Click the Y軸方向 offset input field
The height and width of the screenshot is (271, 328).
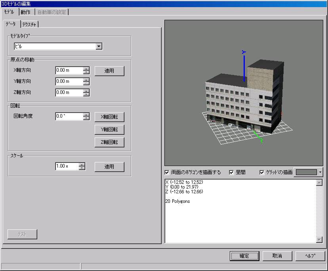tap(69, 81)
